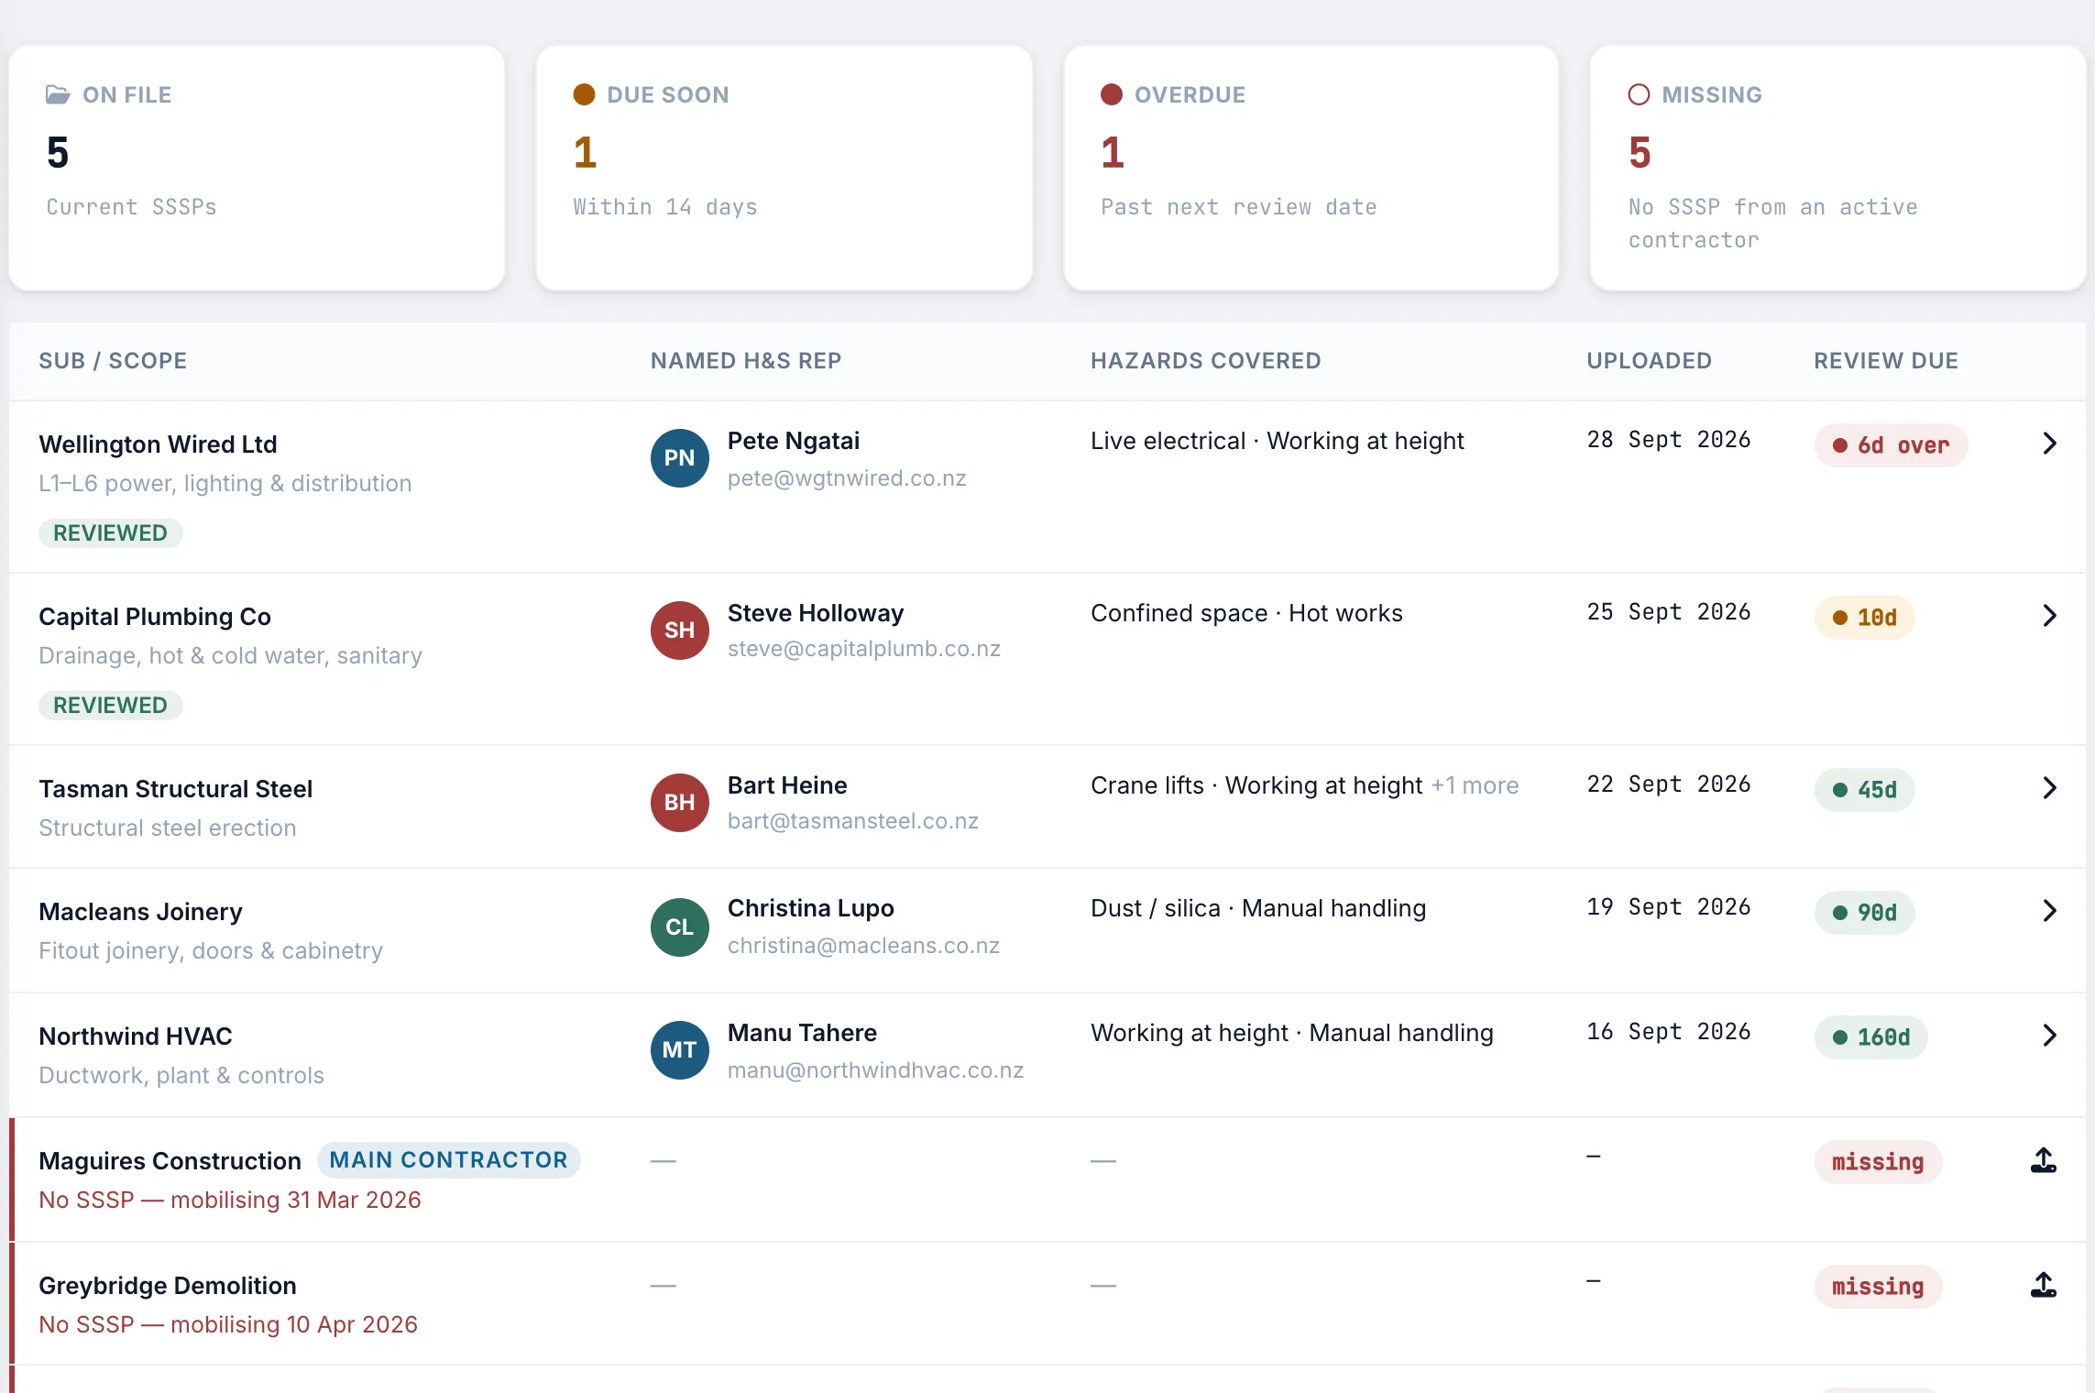
Task: Click the manu@northwindhvac.co.nz email
Action: 875,1070
